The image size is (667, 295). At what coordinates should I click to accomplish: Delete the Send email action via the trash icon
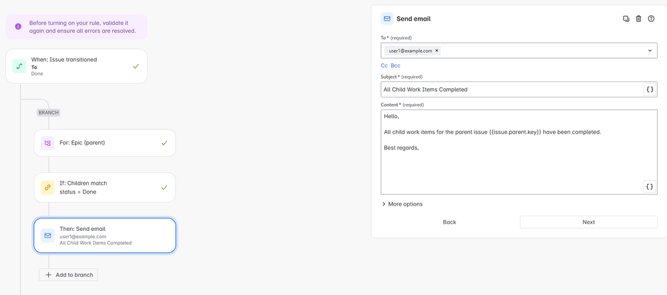(638, 19)
